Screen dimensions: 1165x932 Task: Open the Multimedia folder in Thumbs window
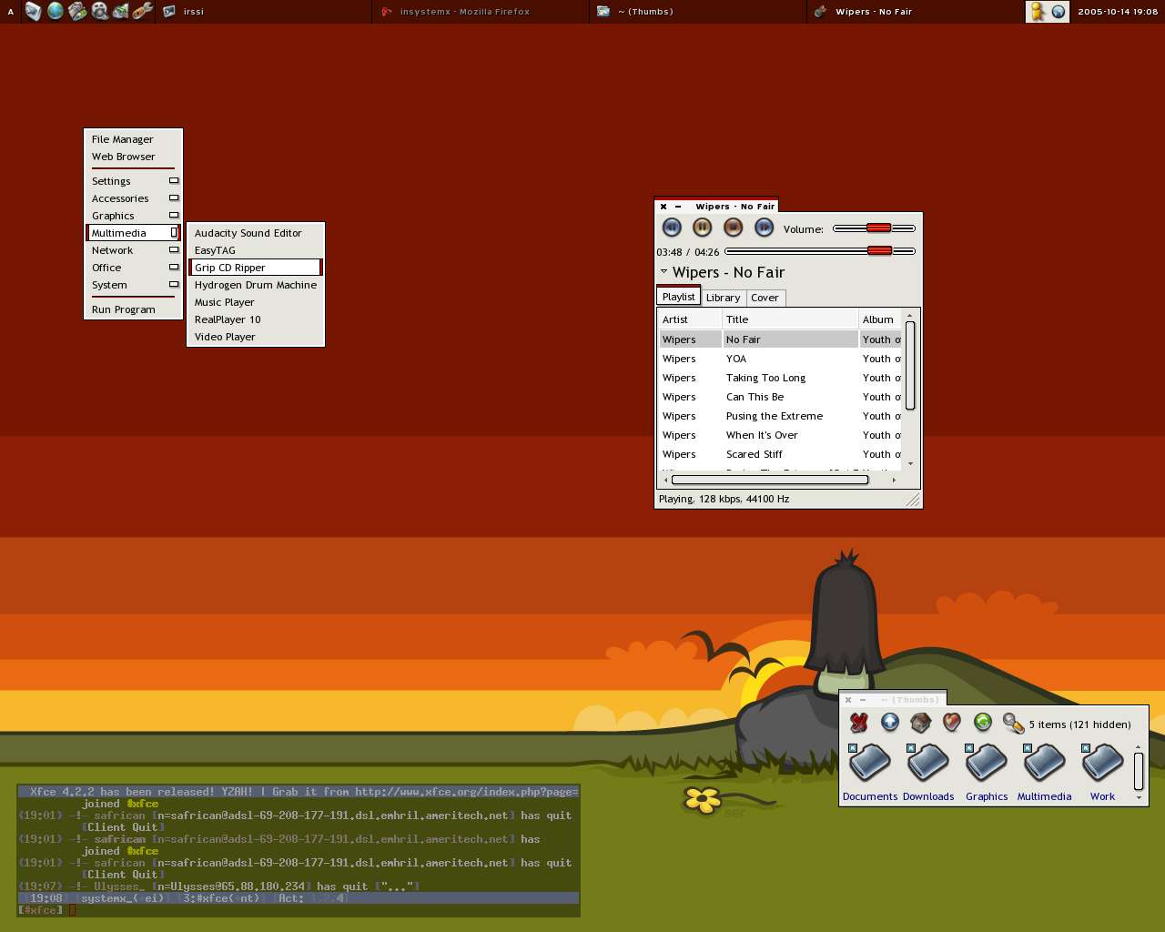(1044, 772)
